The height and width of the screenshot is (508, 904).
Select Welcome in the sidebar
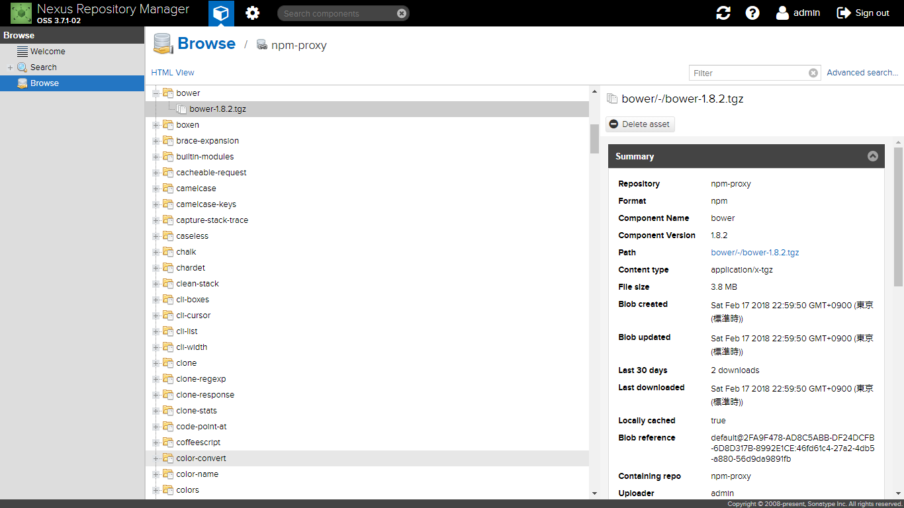[x=72, y=52]
